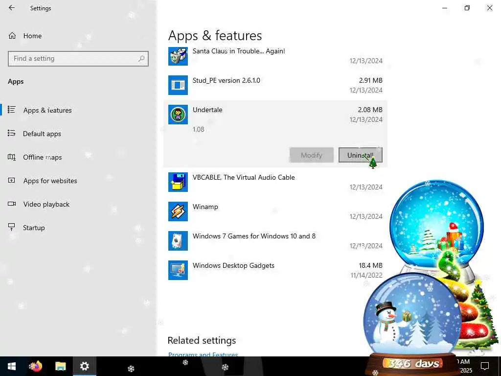Click the upper snow globe with gifts
This screenshot has width=501, height=376.
click(436, 224)
